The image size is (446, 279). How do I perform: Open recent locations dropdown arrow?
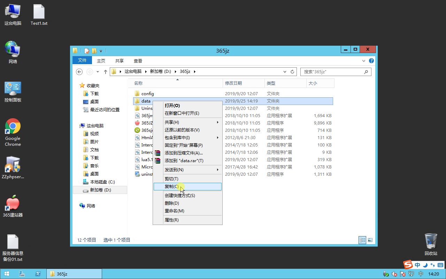pos(98,72)
